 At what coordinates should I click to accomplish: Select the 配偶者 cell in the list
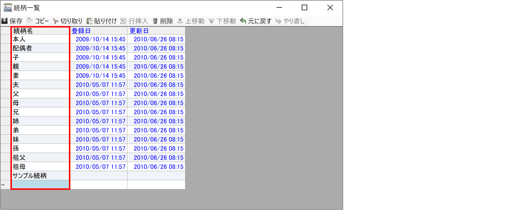[x=40, y=48]
